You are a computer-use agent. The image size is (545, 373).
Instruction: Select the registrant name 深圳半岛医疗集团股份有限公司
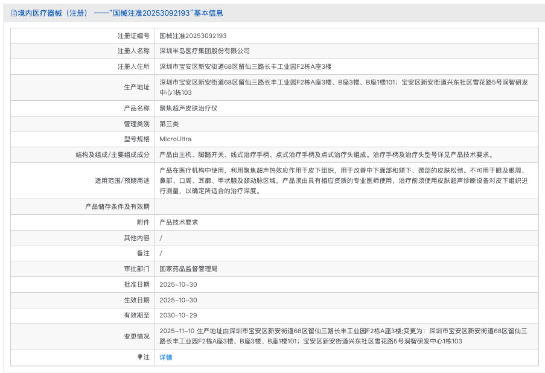(204, 51)
